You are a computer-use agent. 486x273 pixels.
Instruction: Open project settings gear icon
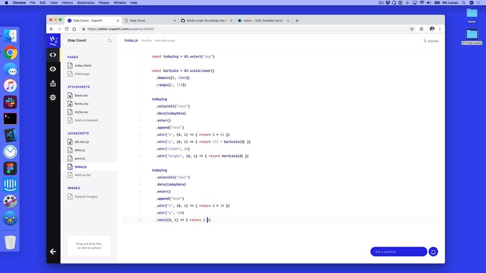[53, 97]
